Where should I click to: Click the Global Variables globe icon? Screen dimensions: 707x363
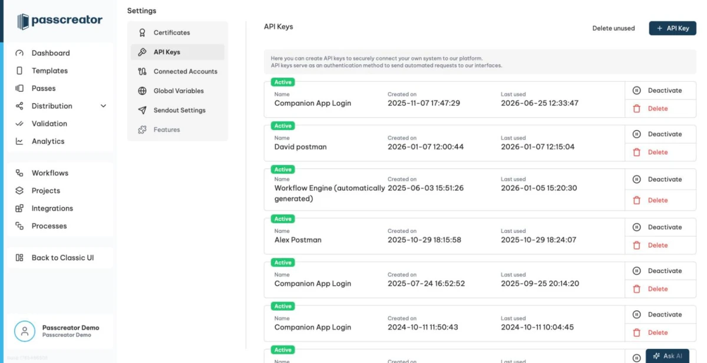[x=142, y=91]
